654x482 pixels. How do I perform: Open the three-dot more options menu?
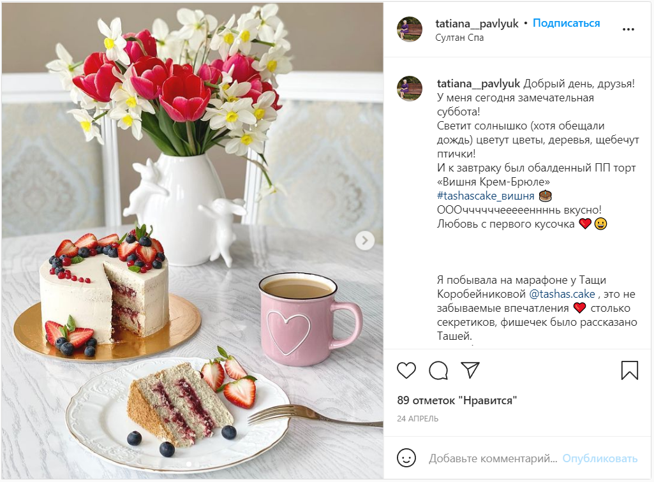[628, 29]
